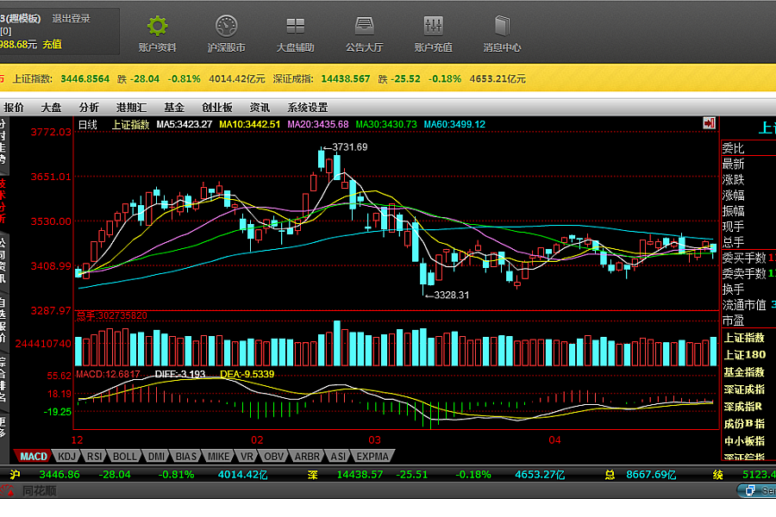Open the 创业板 menu

point(217,108)
